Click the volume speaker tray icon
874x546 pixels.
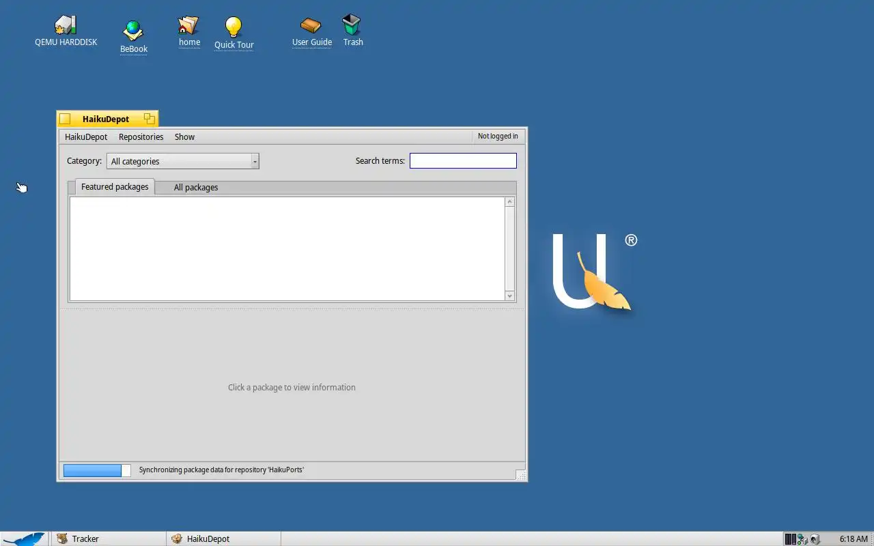click(815, 539)
